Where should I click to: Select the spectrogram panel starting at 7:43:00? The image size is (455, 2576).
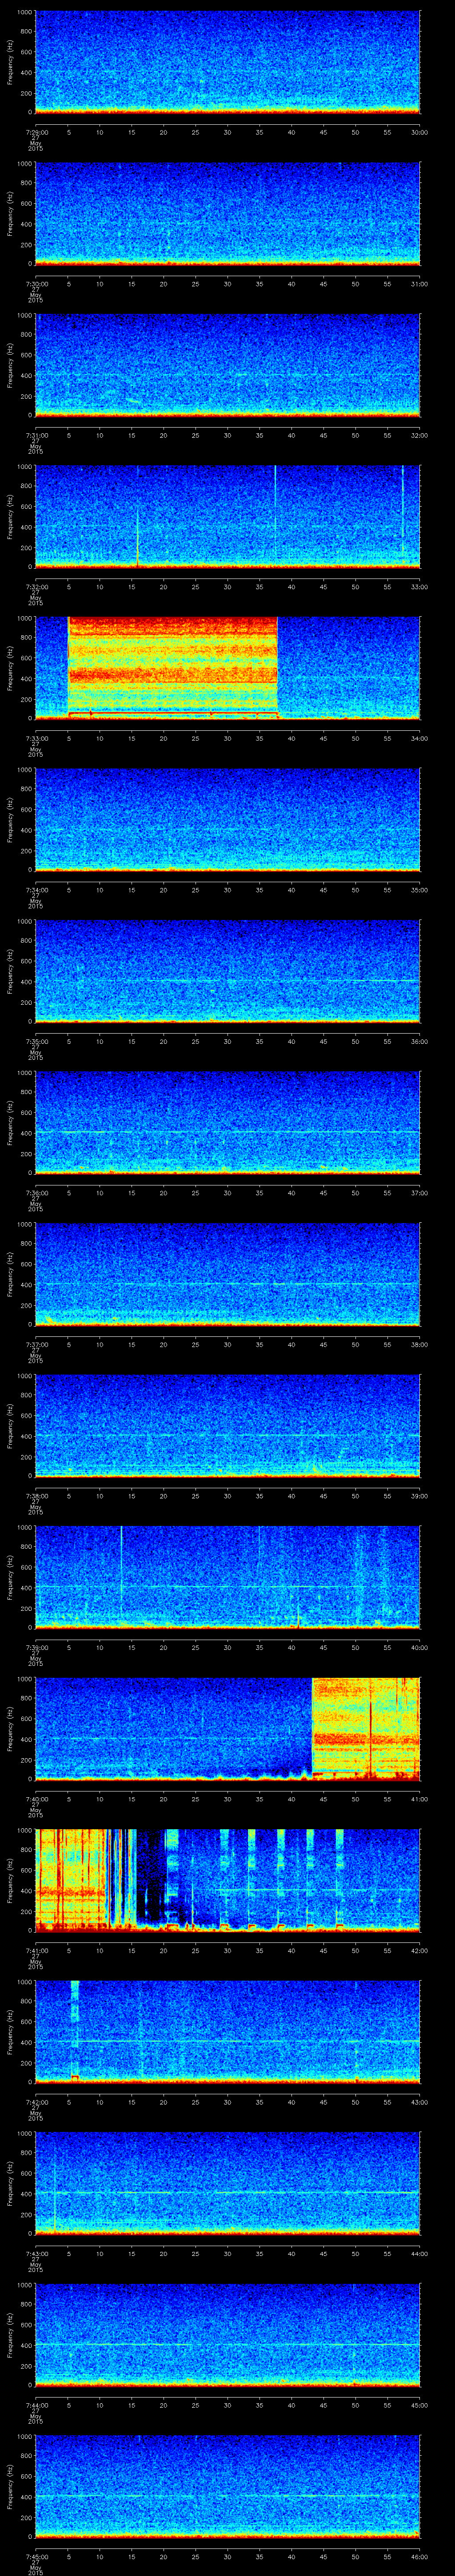tap(227, 2183)
